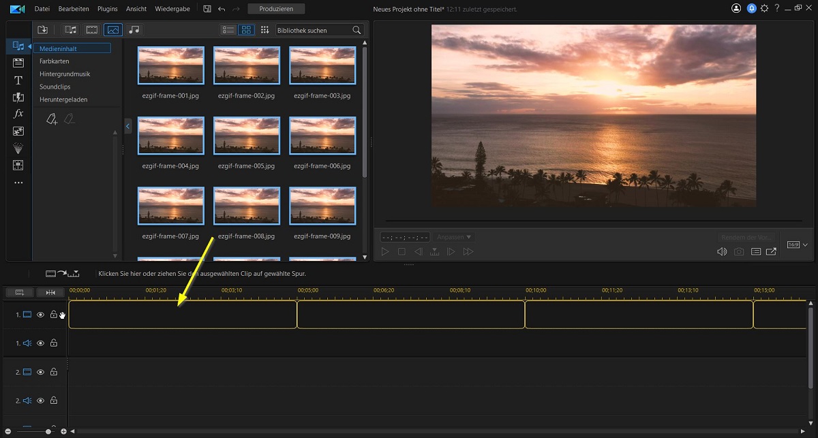Viewport: 818px width, 438px height.
Task: Hide video track 1 using eye icon
Action: (x=40, y=315)
